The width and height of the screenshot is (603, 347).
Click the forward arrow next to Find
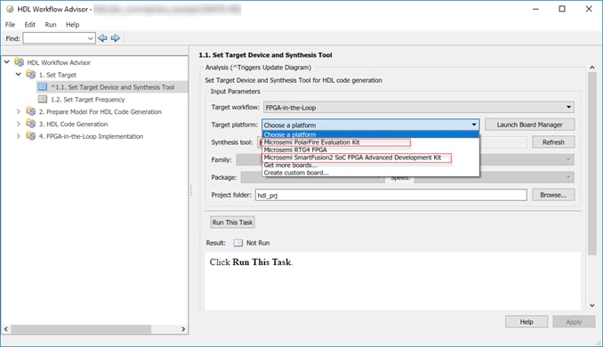pos(116,38)
